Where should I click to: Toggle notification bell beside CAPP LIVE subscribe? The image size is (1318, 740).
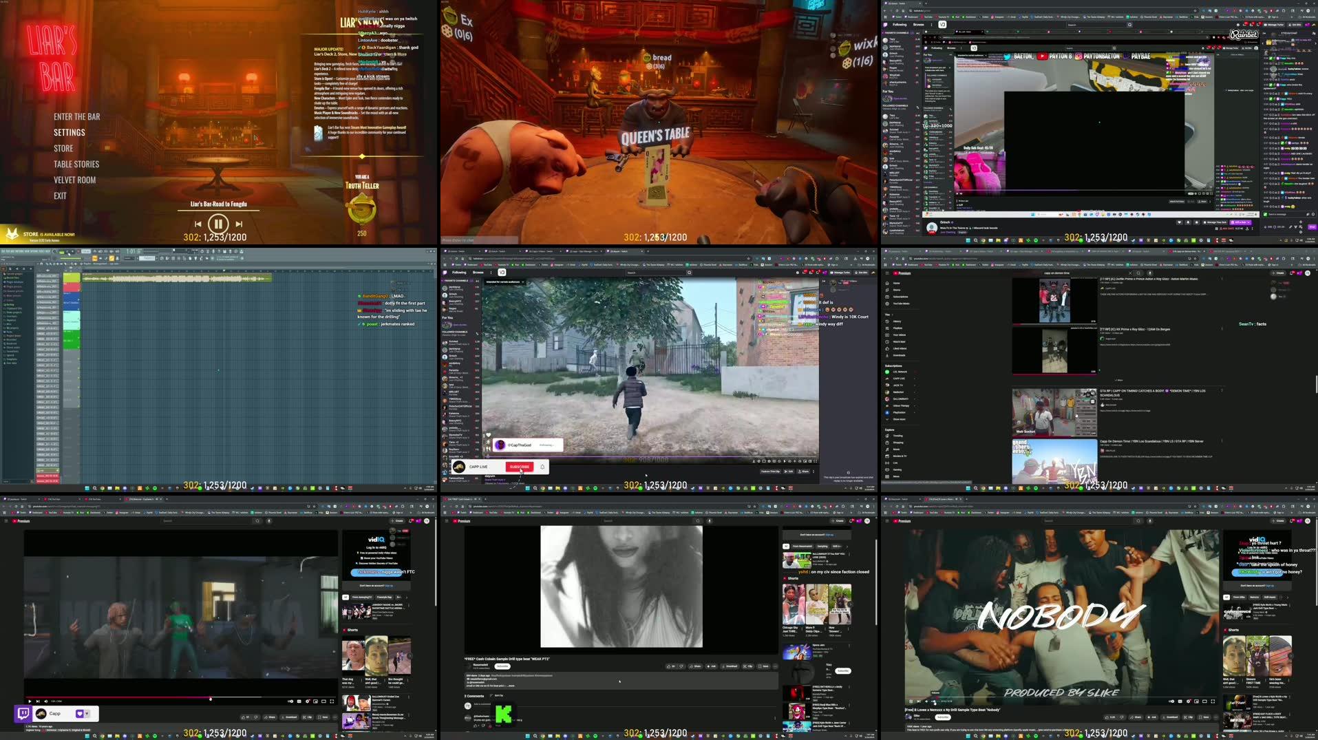[x=542, y=467]
